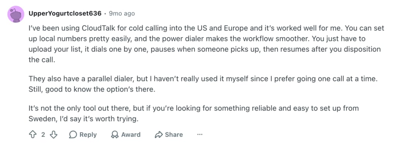Upvote the comment by UpperYogurtcloset636

point(33,135)
